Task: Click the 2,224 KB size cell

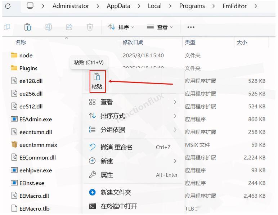Action: (x=255, y=158)
